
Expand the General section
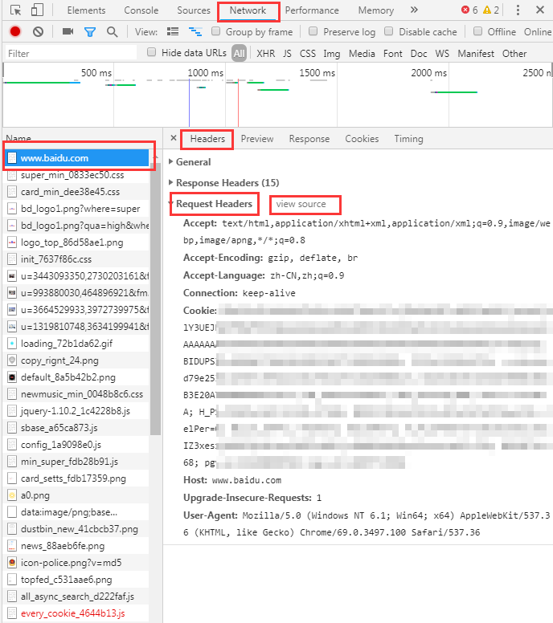(x=193, y=161)
